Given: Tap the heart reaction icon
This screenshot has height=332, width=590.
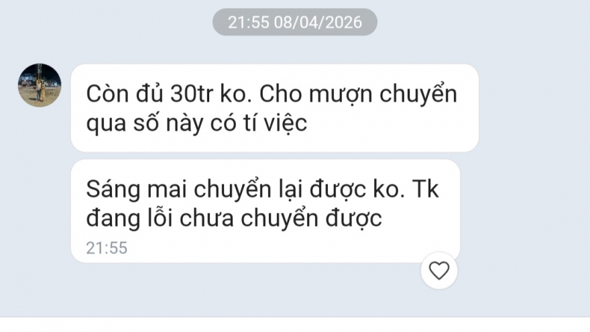Looking at the screenshot, I should coord(439,271).
